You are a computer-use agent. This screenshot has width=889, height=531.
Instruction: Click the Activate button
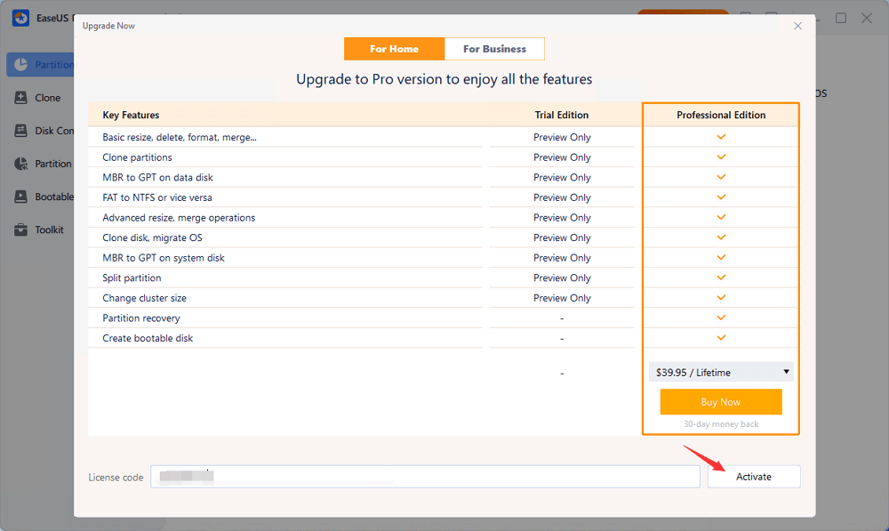point(754,477)
